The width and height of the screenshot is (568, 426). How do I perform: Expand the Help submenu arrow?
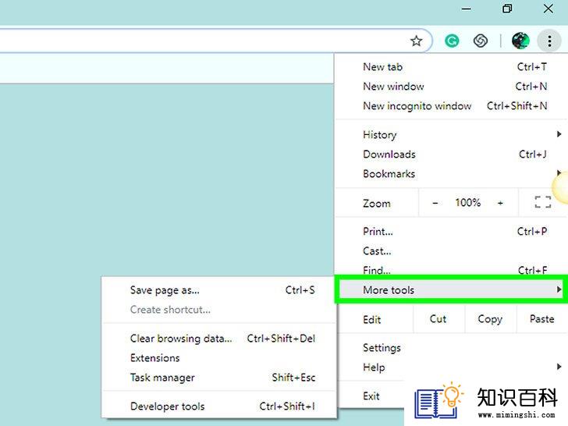559,367
